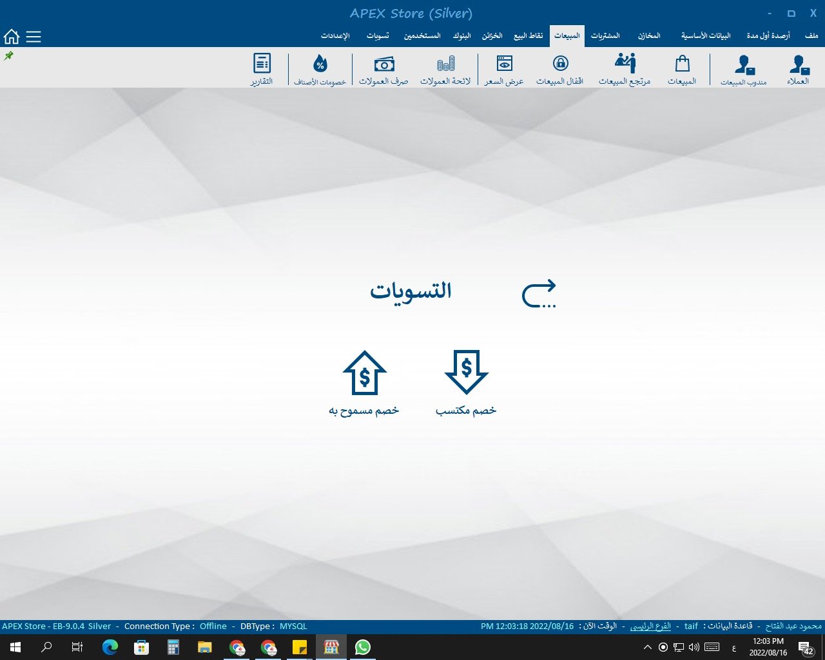Click the back arrow beside التسويات
Screen dimensions: 825x660
[x=539, y=293]
